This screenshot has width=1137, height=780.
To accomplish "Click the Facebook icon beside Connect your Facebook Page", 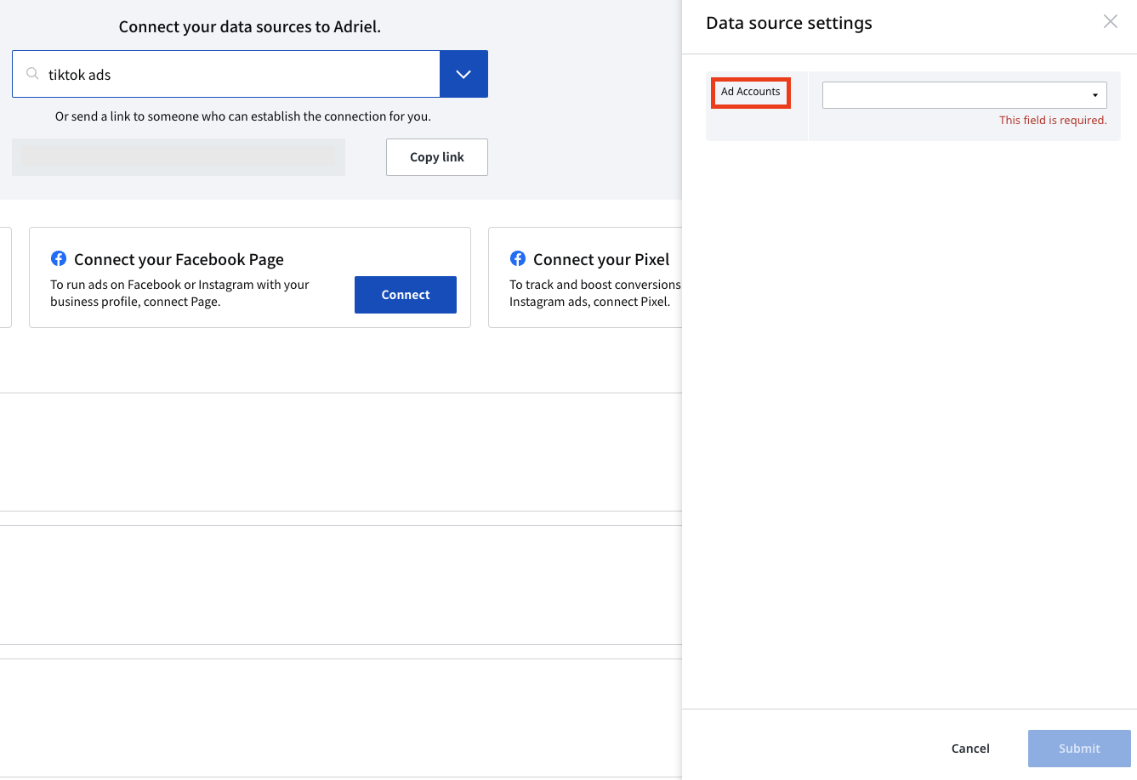I will (59, 258).
